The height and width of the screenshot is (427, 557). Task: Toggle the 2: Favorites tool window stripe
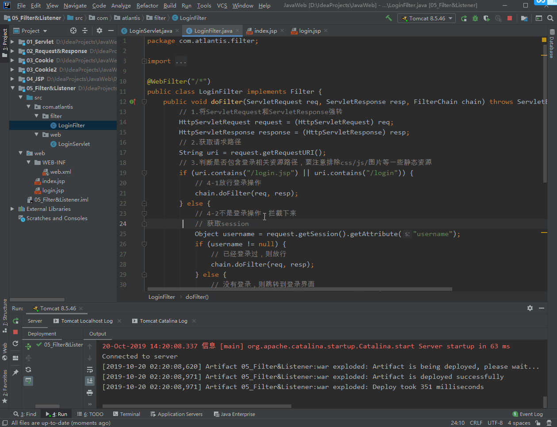click(5, 386)
